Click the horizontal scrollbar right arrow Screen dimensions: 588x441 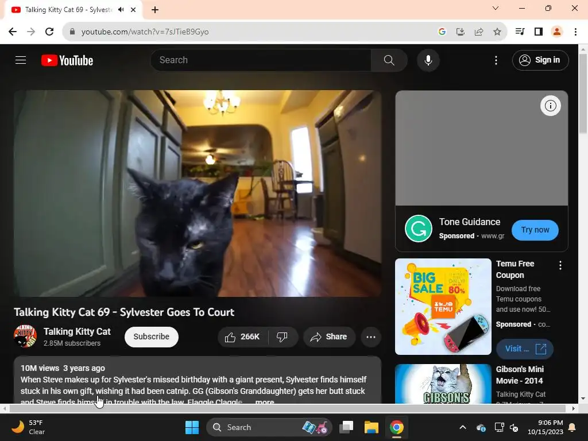[x=574, y=408]
